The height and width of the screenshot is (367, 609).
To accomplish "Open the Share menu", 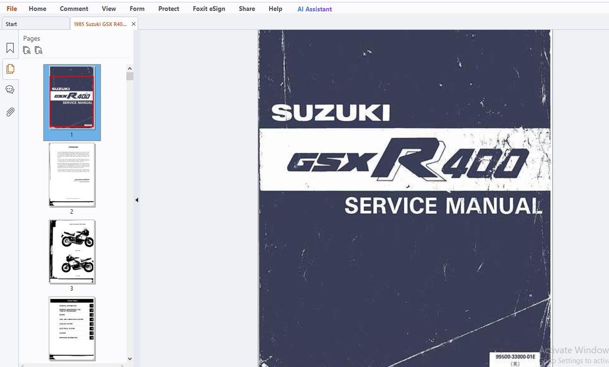I will [247, 8].
